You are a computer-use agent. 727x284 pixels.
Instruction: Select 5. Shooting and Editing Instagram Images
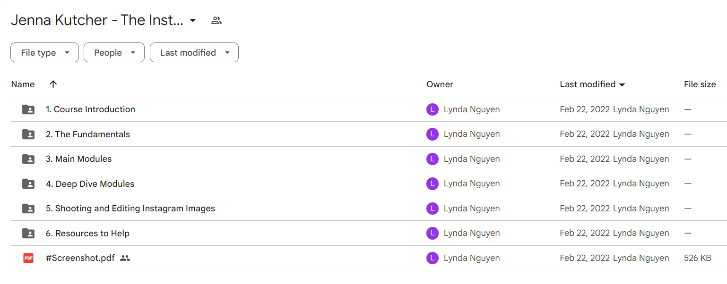tap(130, 209)
